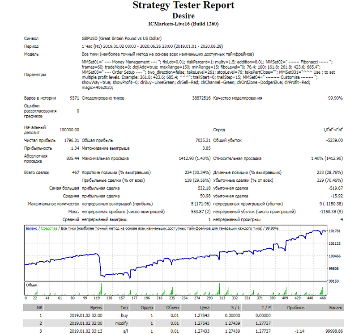Image resolution: width=350 pixels, height=335 pixels.
Task: Click profit cell -1.14 in row 3
Action: point(299,331)
